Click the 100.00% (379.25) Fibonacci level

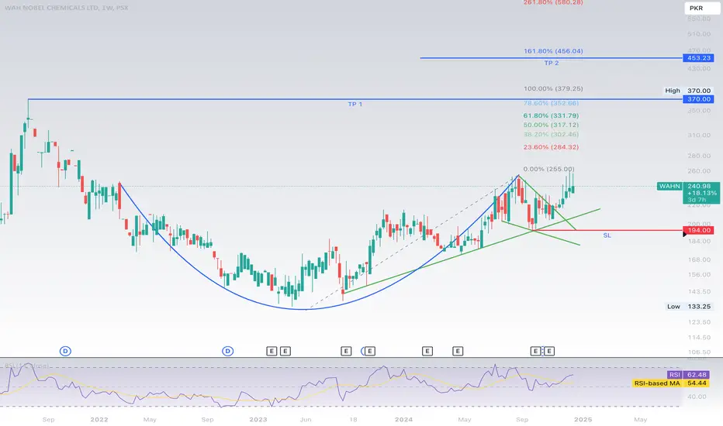(553, 88)
